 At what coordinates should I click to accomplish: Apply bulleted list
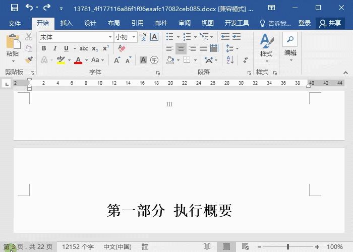pyautogui.click(x=169, y=37)
